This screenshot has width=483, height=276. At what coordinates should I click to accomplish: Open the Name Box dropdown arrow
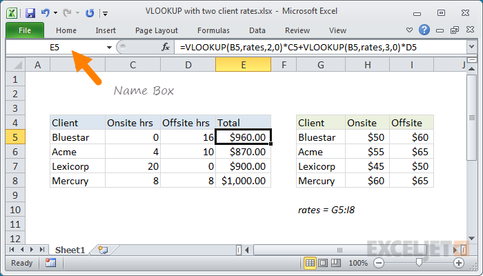click(109, 47)
